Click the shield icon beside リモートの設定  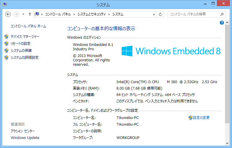(6, 44)
